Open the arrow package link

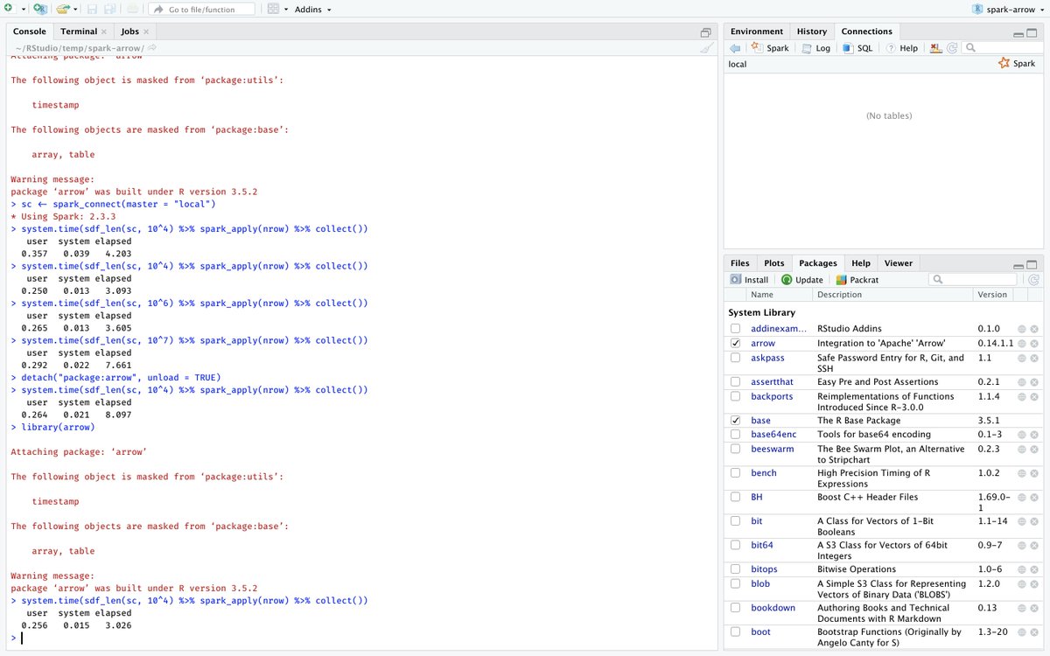[763, 344]
